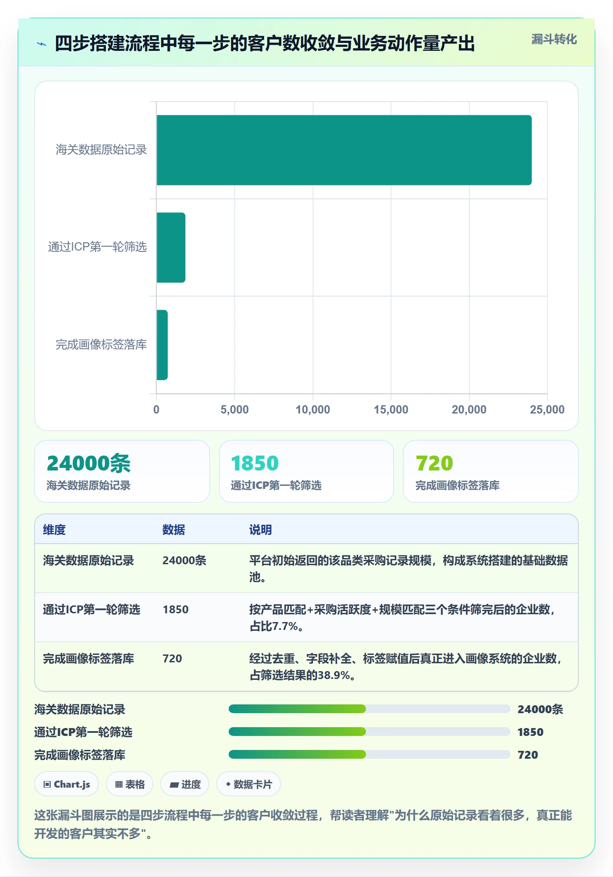The image size is (613, 877).
Task: Click the lightning bolt icon in header
Action: click(x=42, y=44)
